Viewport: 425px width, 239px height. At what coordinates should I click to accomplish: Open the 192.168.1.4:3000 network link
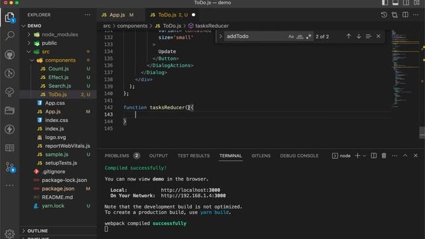[x=193, y=196]
